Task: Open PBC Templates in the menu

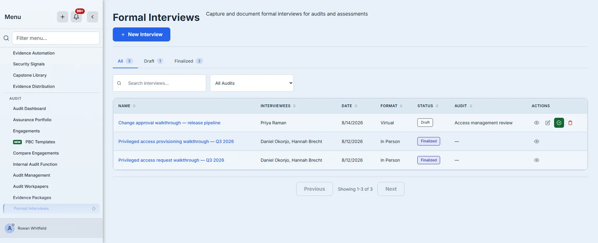Action: [40, 142]
